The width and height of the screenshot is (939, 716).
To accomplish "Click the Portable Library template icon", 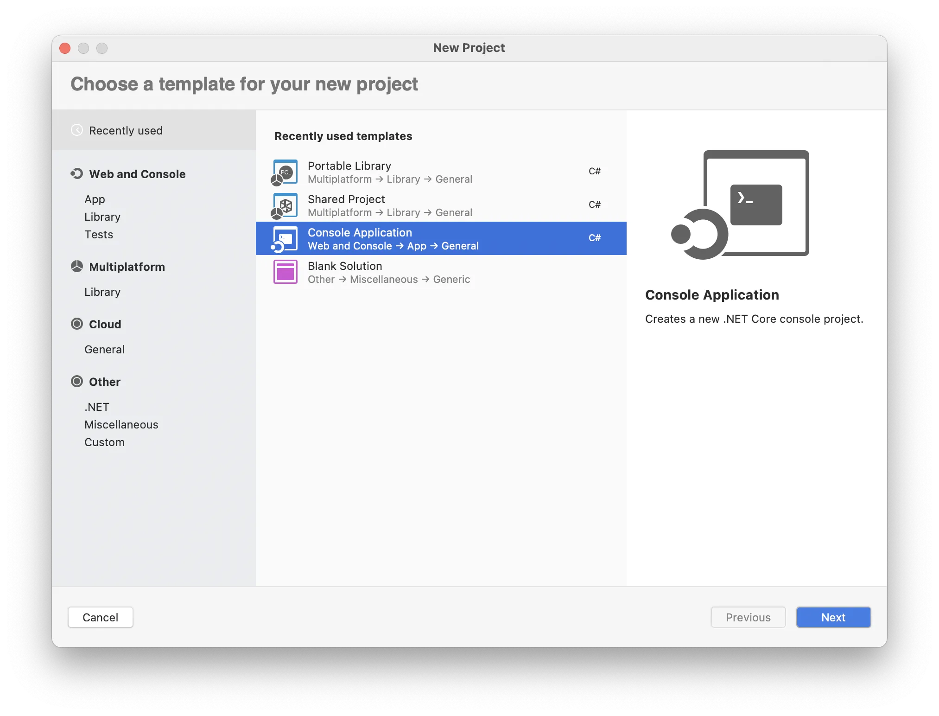I will tap(285, 173).
